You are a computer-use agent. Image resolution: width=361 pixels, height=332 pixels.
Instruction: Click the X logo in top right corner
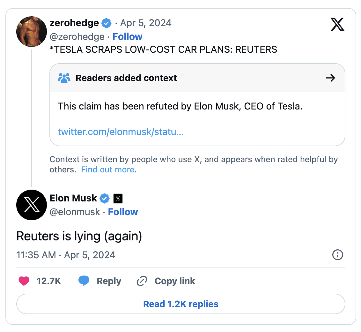(337, 24)
